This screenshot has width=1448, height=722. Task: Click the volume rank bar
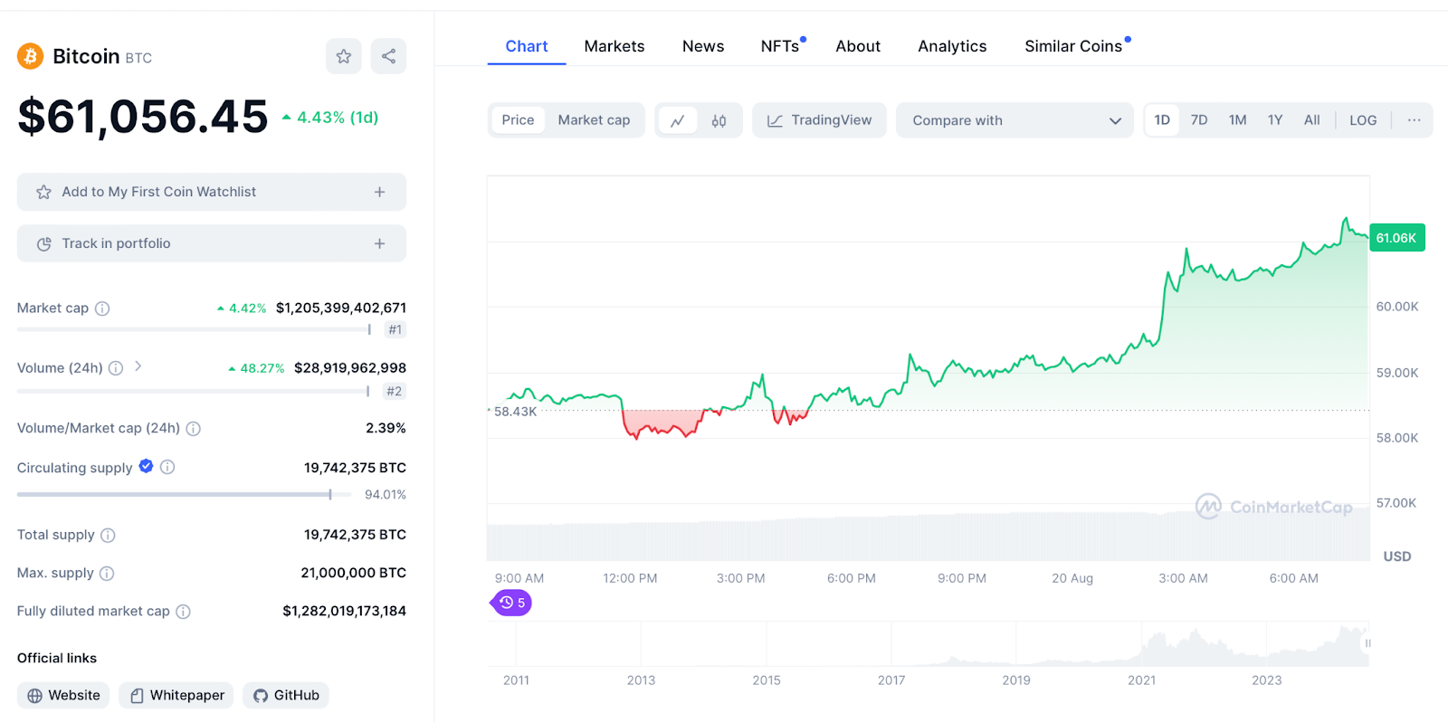tap(195, 391)
